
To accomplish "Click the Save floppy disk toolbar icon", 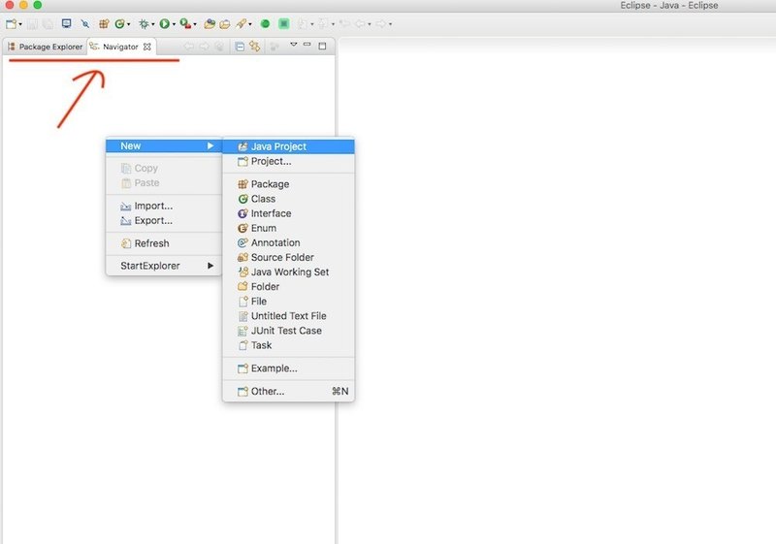I will point(32,23).
